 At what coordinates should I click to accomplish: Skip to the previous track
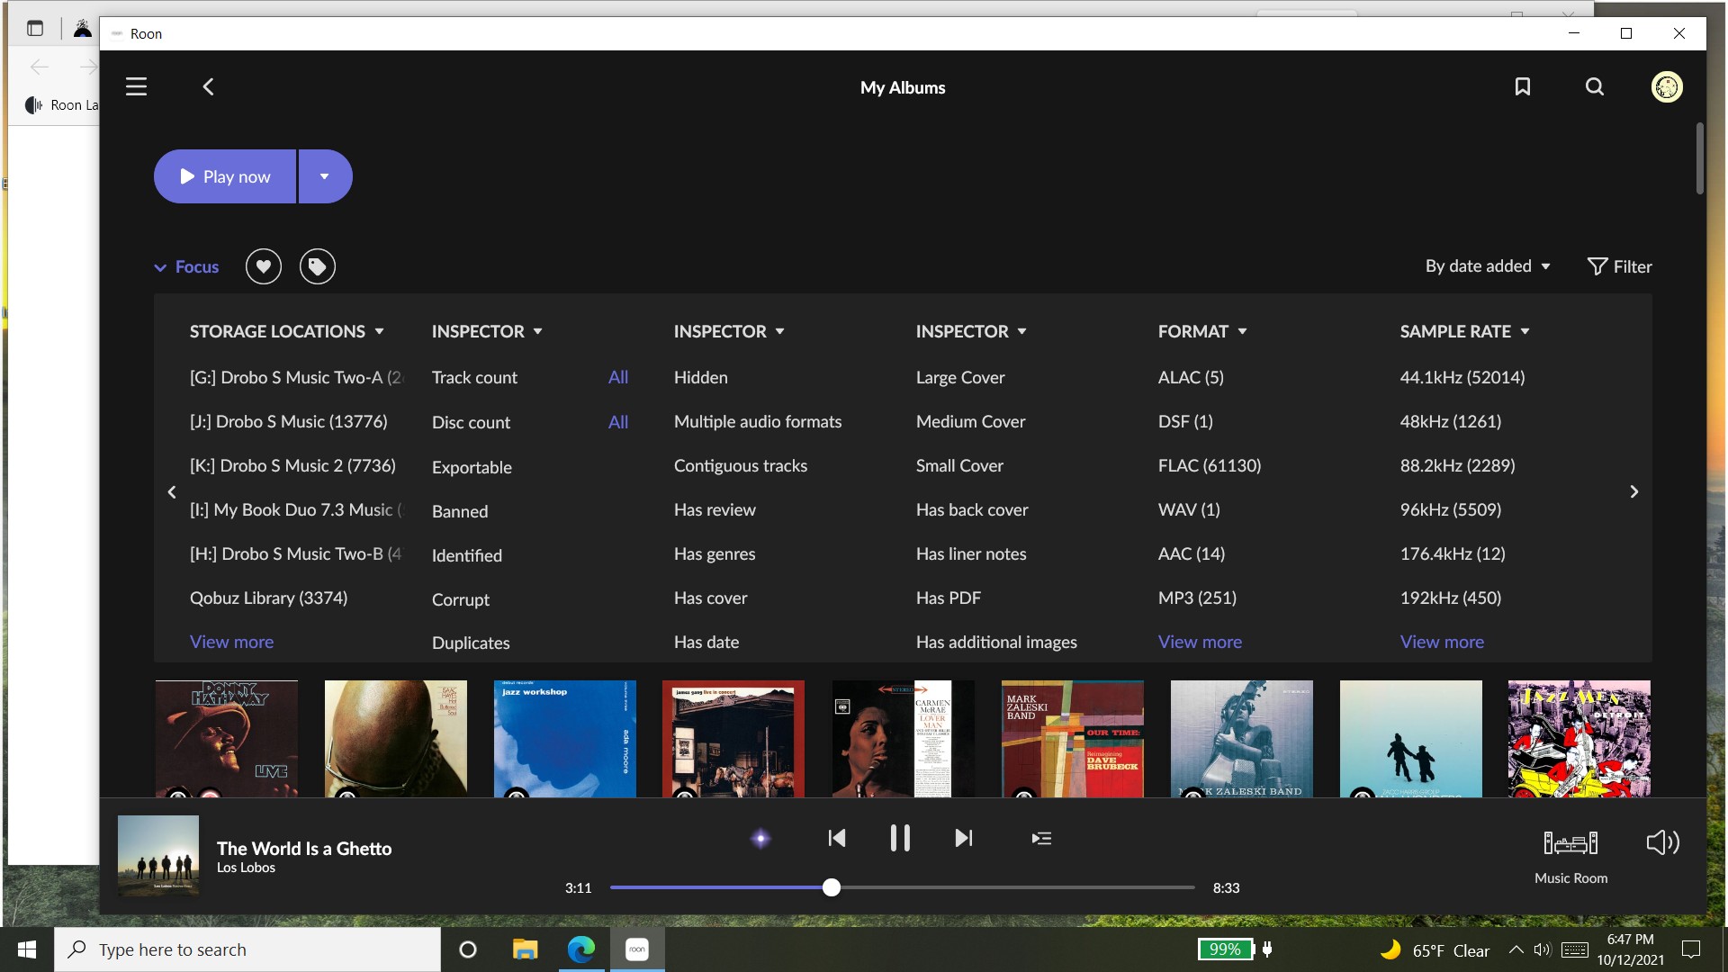pyautogui.click(x=836, y=839)
